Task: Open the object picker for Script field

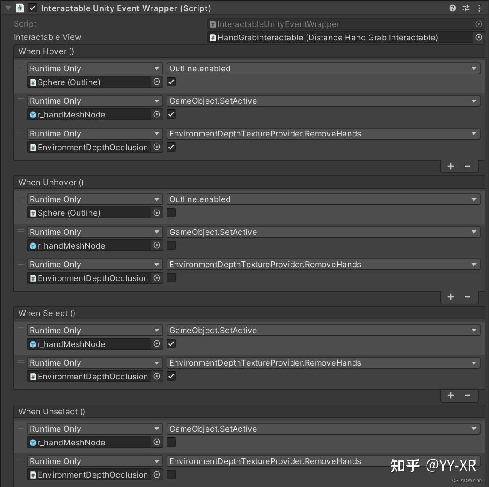Action: [x=478, y=24]
